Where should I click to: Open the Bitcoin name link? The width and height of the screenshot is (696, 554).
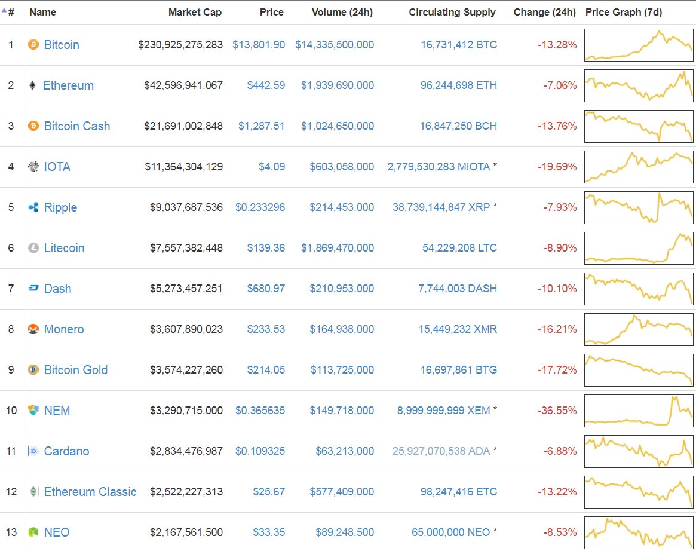(62, 45)
